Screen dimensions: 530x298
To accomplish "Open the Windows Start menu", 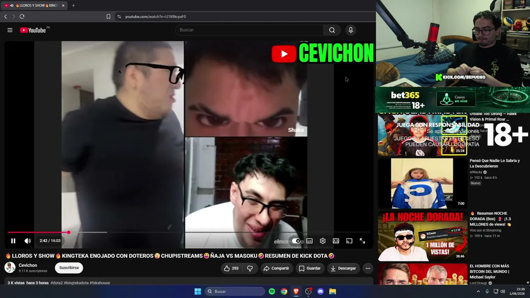I will point(198,291).
